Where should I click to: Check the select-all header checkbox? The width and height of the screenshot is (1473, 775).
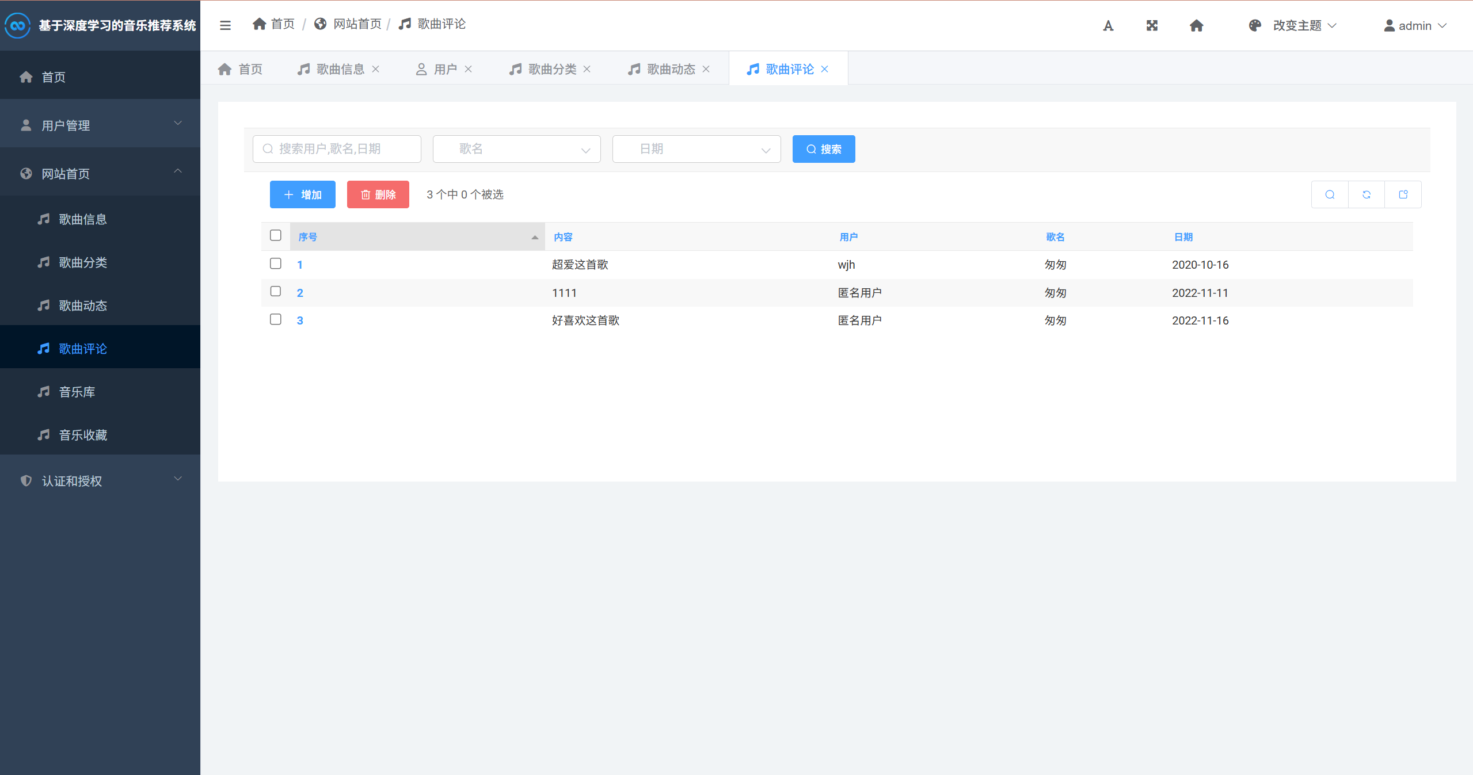pos(276,235)
